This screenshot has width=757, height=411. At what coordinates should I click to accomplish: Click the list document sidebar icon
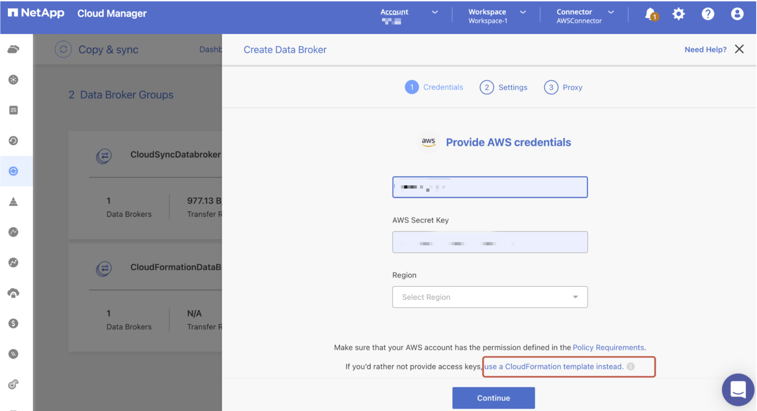point(13,110)
